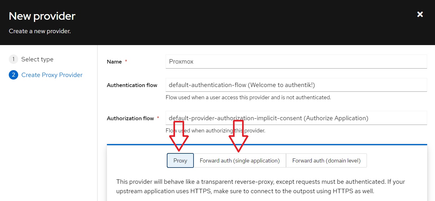435x201 pixels.
Task: Open the Create Proxy Provider step
Action: click(52, 75)
